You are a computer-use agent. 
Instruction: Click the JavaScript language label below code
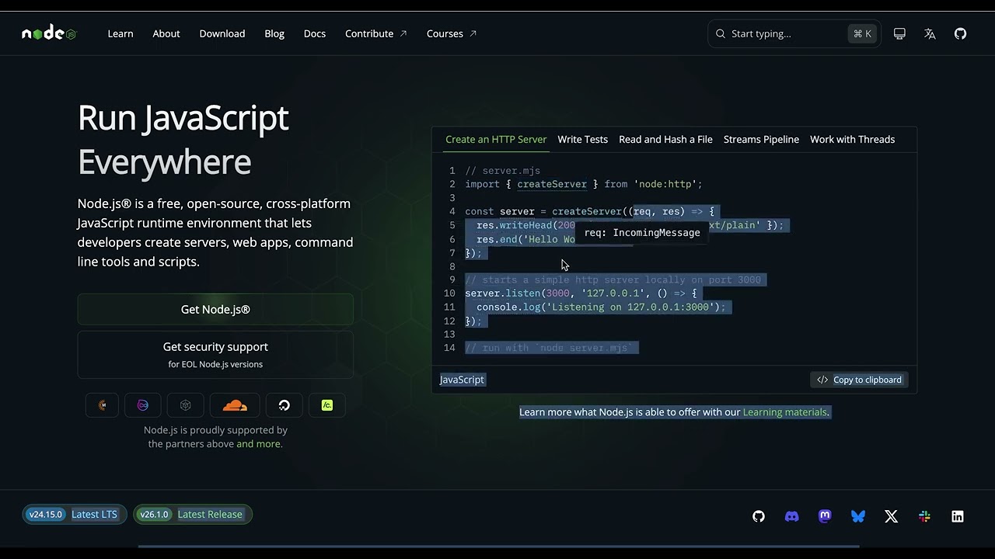(462, 380)
